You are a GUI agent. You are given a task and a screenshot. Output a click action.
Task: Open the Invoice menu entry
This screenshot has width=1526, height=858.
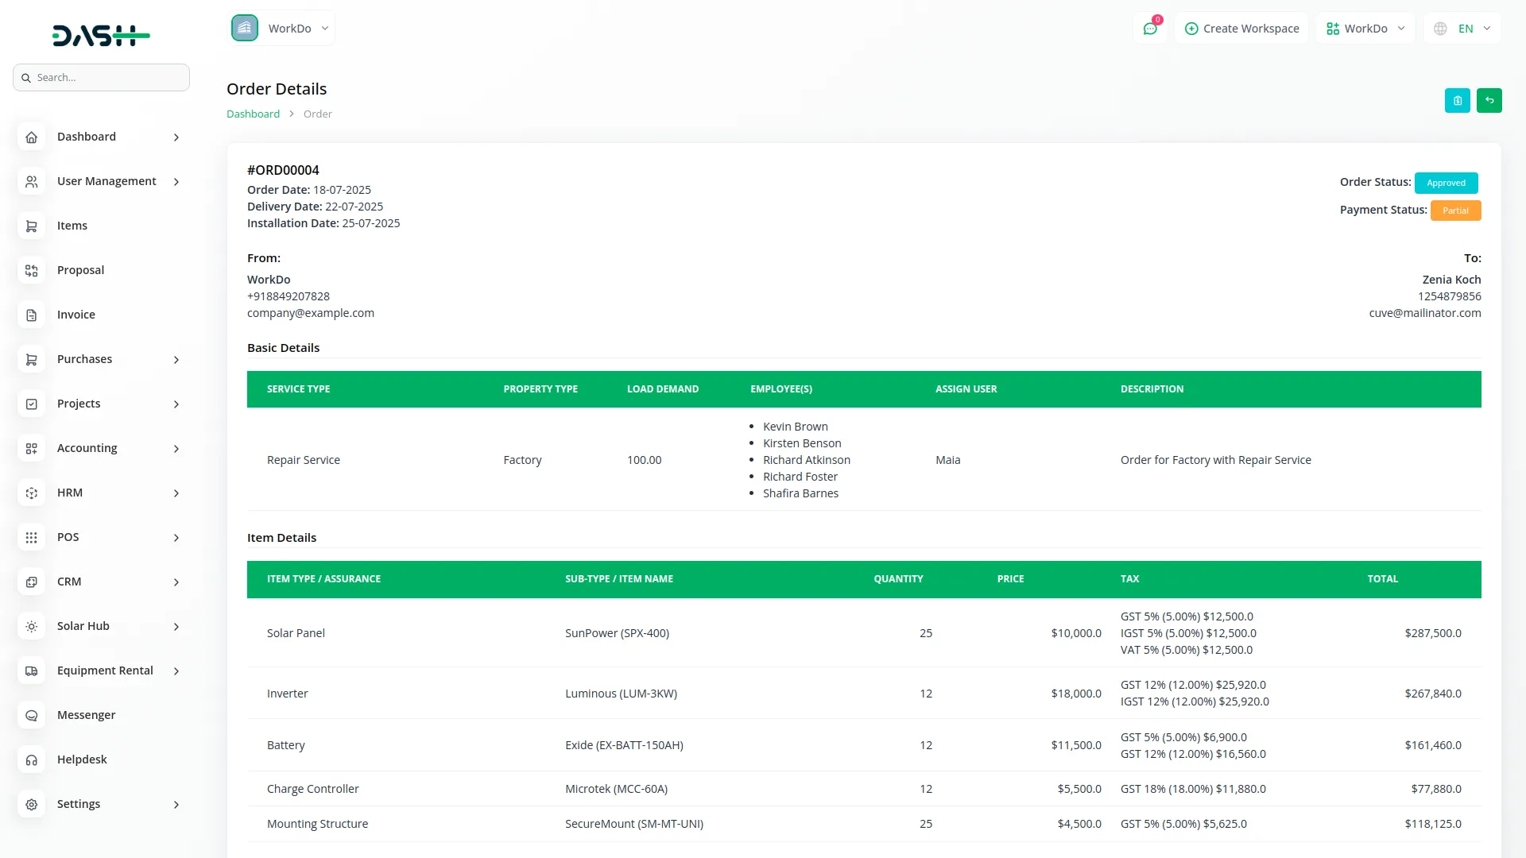coord(102,315)
